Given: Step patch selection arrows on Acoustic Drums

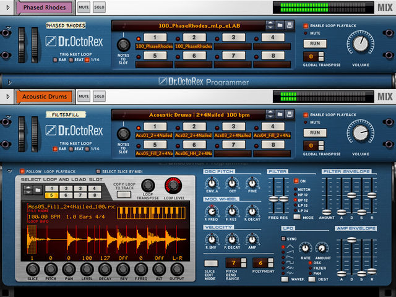Looking at the screenshot, I should tap(270, 114).
